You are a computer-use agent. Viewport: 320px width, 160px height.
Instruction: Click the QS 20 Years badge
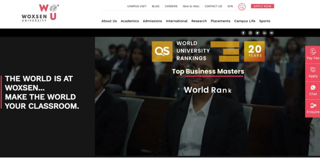pos(254,51)
